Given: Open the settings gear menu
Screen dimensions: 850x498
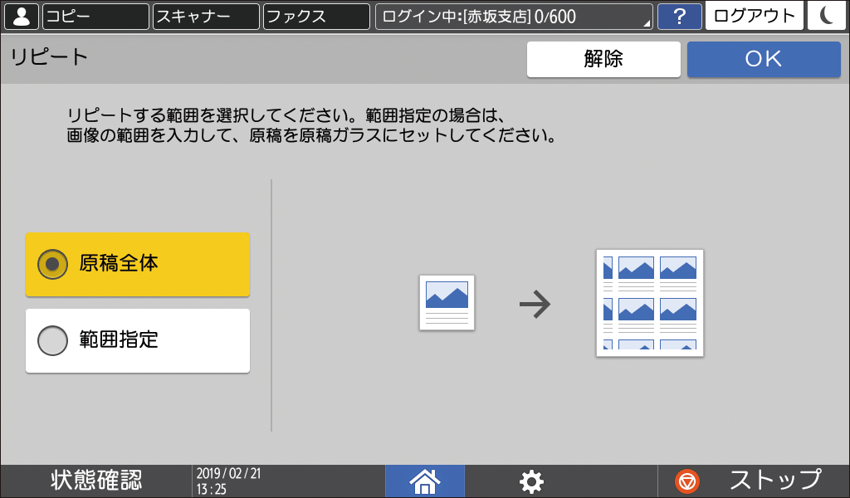Looking at the screenshot, I should point(531,481).
